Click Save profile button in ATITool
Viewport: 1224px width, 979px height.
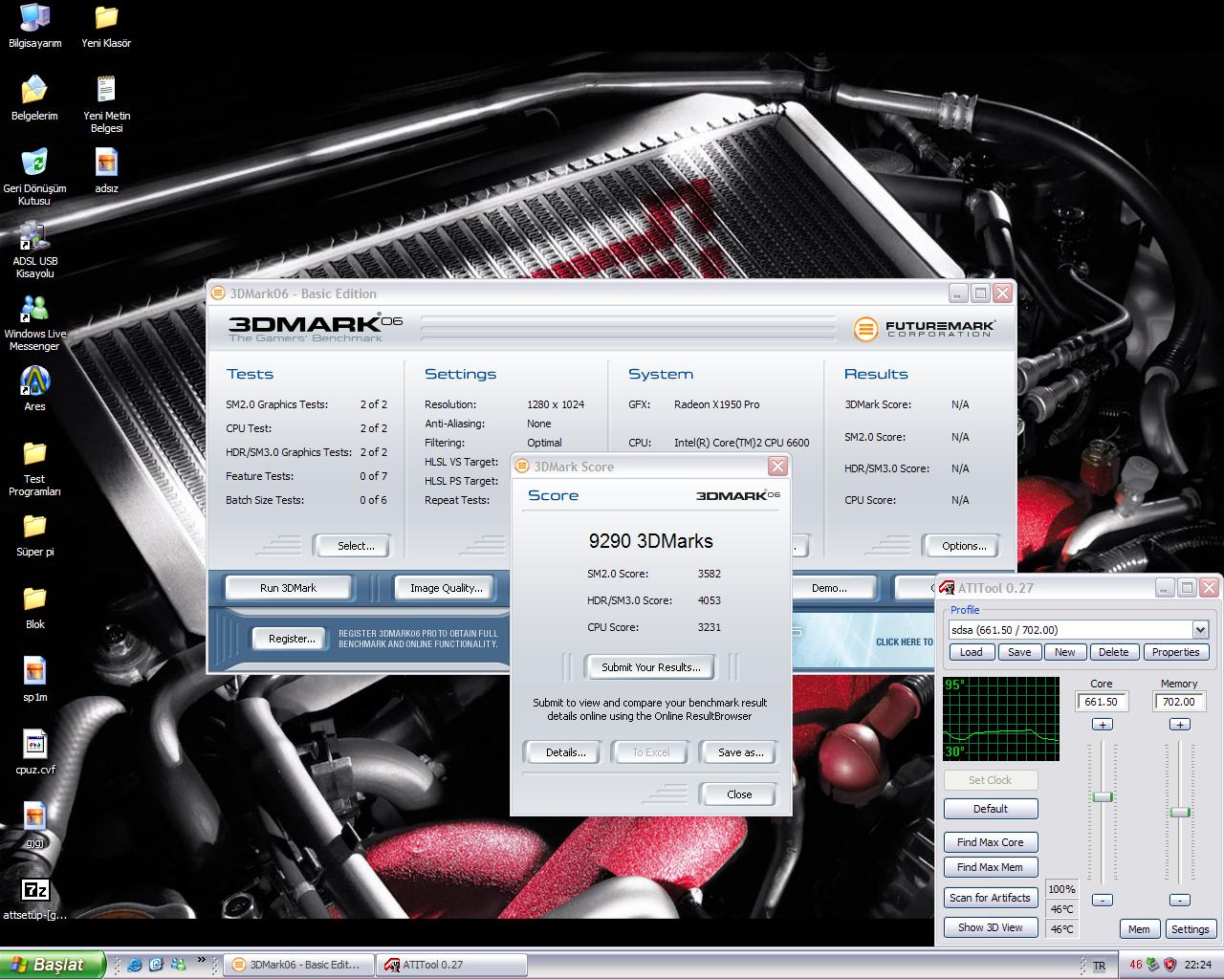coord(1019,652)
